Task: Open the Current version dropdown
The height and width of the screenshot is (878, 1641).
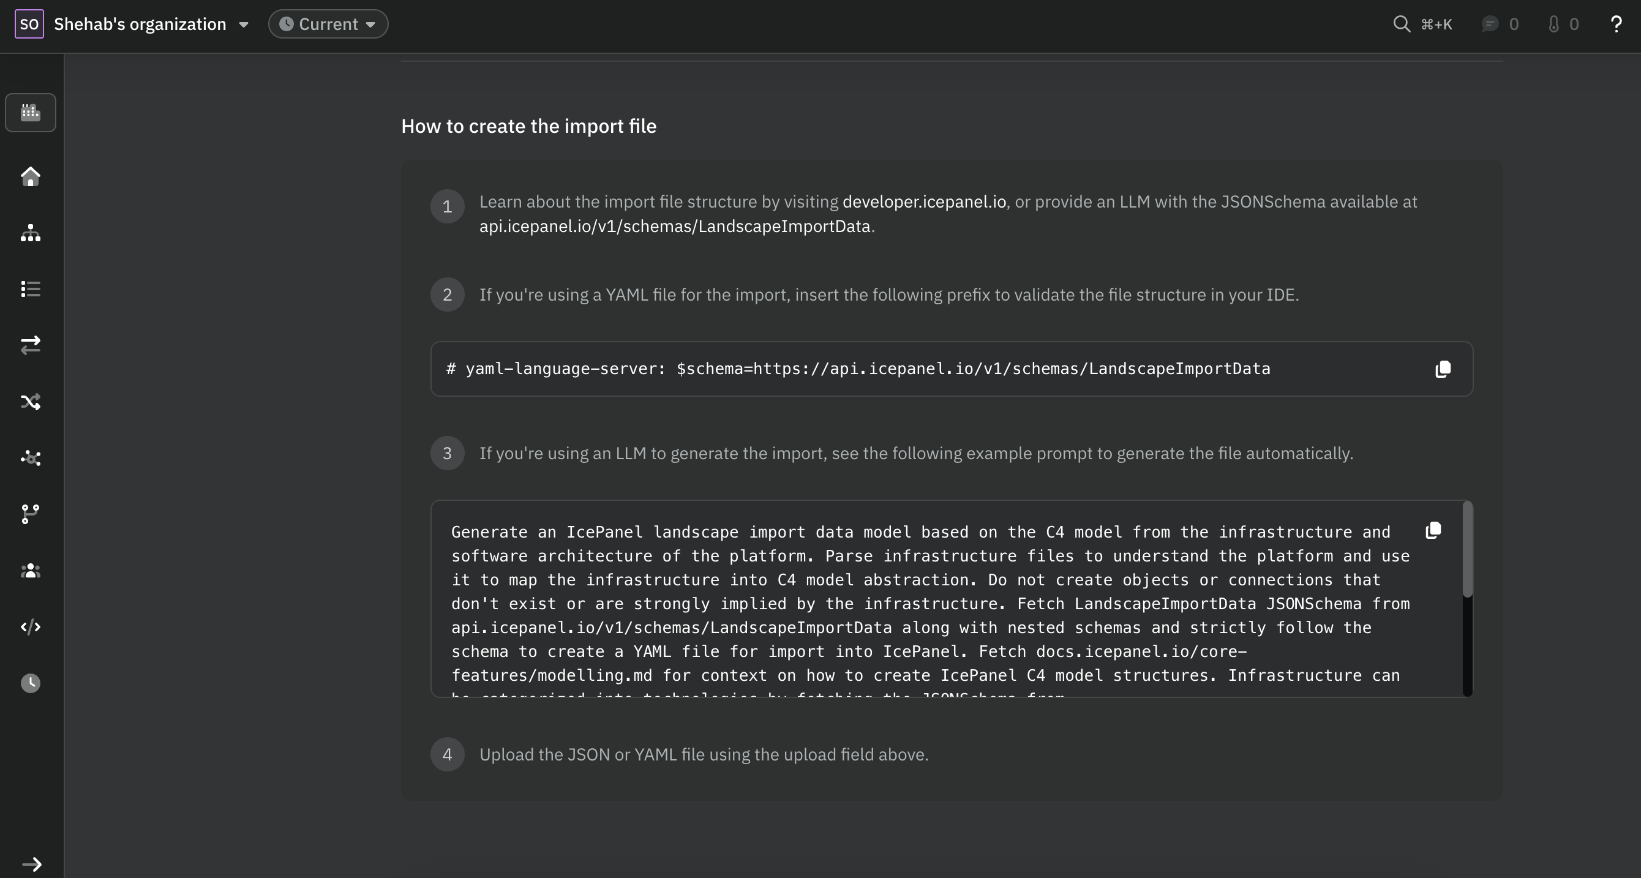Action: pos(328,24)
